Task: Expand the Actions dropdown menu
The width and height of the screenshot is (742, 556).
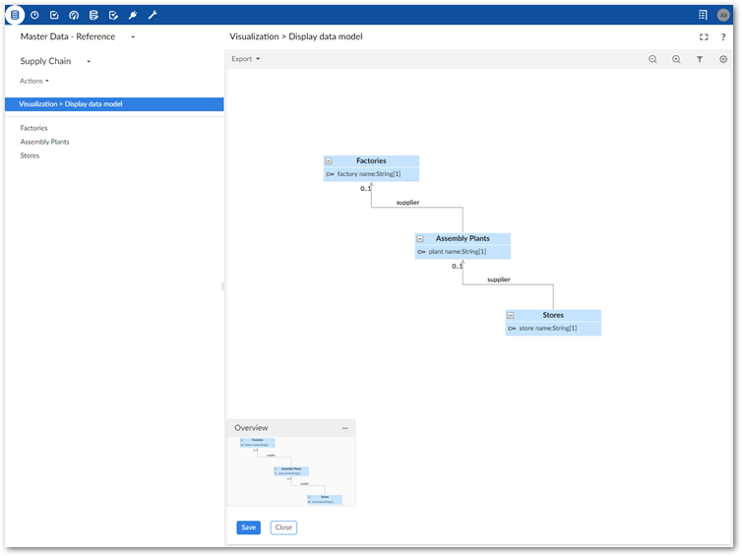Action: point(34,81)
